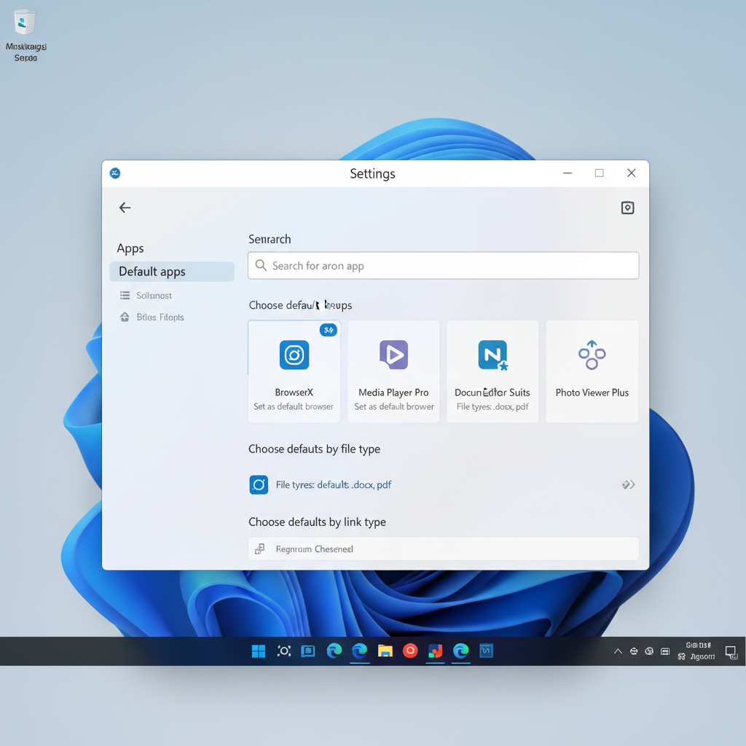Click the DocunEditor Suits N icon
746x746 pixels.
(x=493, y=355)
